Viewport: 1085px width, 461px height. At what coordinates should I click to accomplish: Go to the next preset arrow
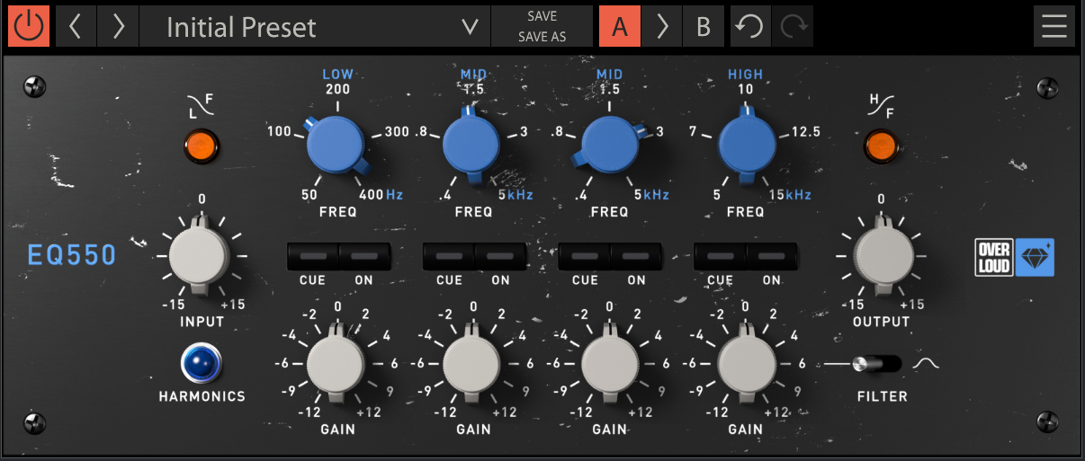pos(118,26)
